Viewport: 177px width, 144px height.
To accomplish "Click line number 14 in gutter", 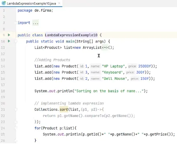I will [x=3, y=66].
